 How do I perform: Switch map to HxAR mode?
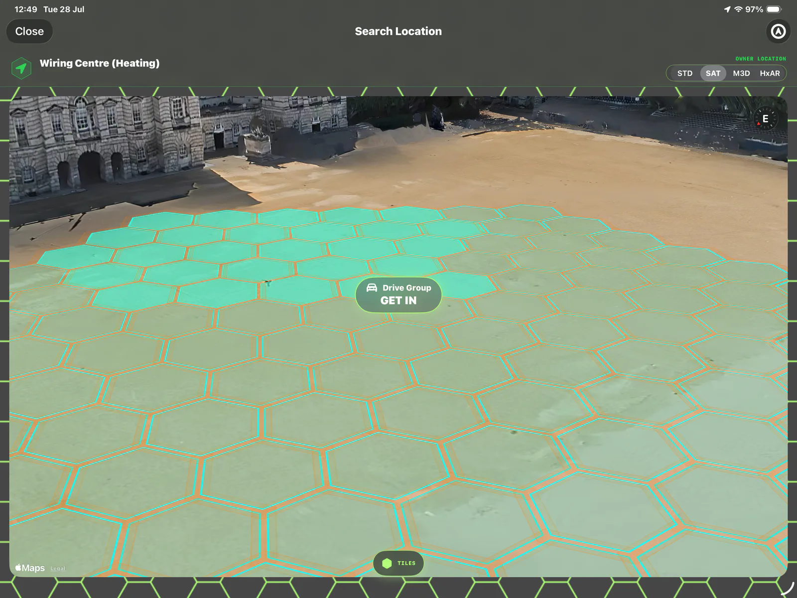coord(770,73)
